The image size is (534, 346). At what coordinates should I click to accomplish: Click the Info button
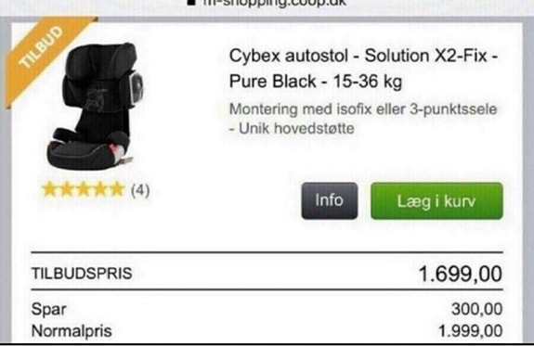coord(330,200)
